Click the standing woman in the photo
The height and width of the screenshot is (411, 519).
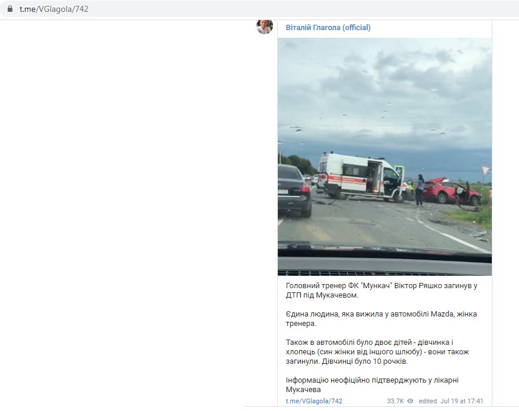(419, 191)
